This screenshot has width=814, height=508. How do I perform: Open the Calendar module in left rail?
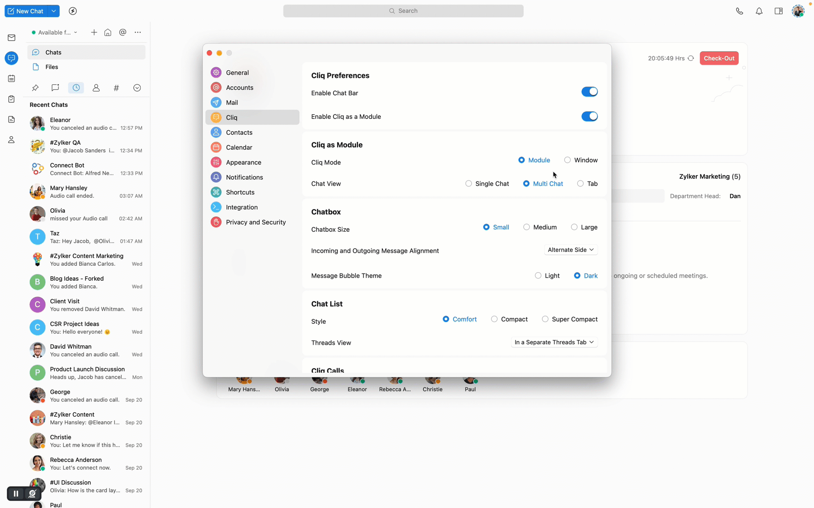[x=11, y=78]
